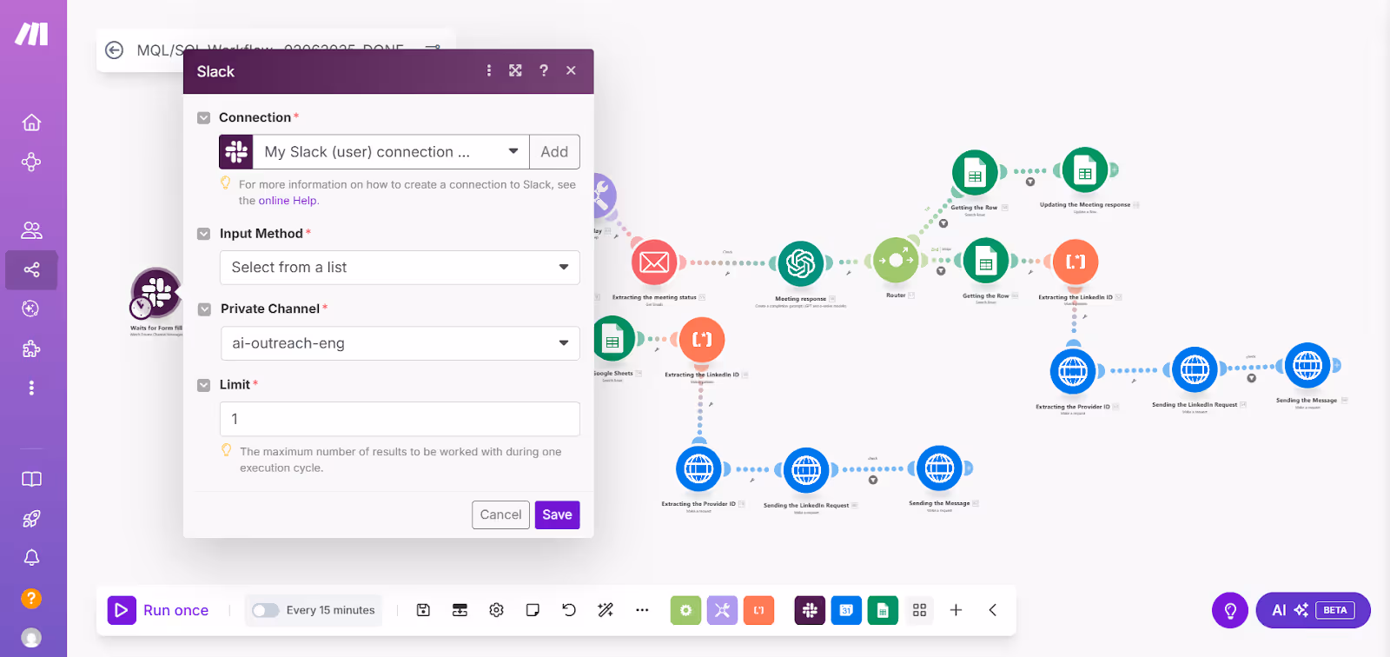Click the Google Sheets favorite in toolbar
Viewport: 1390px width, 657px height.
point(883,610)
